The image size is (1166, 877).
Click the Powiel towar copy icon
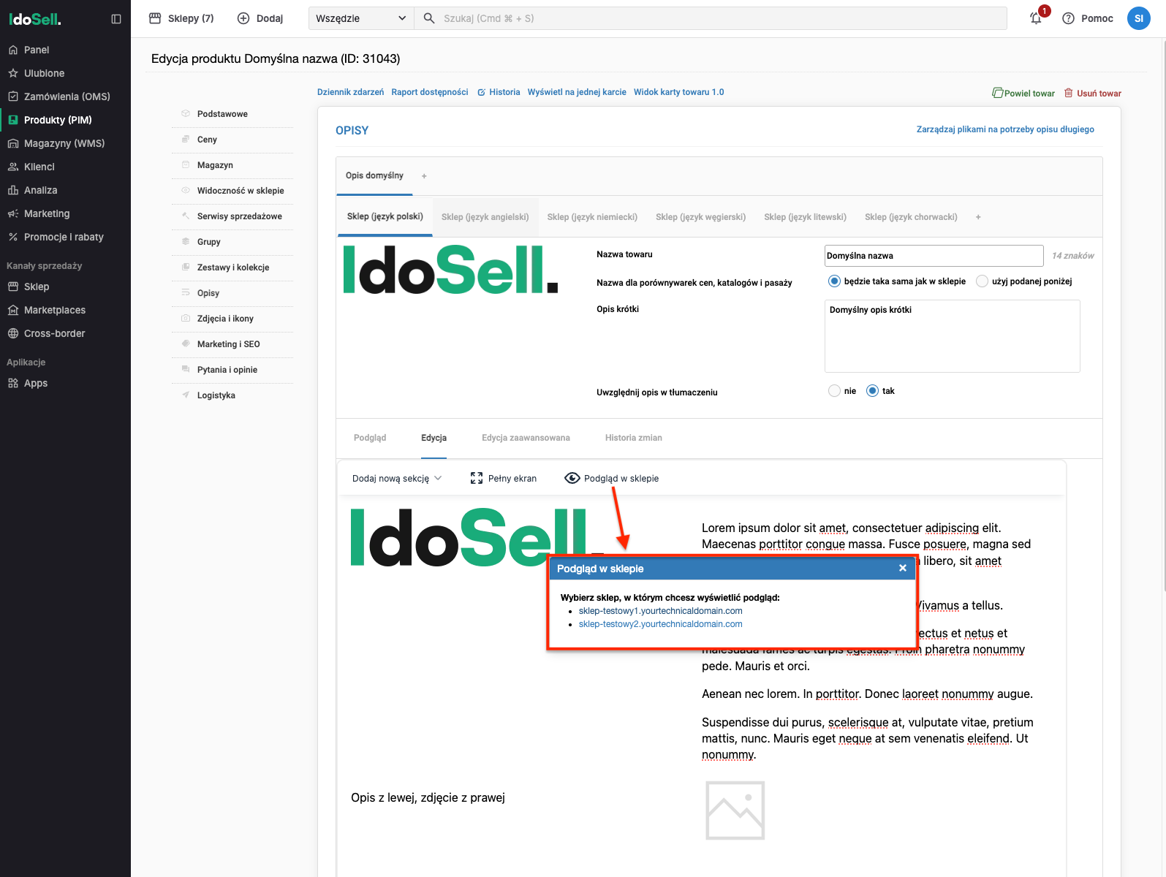coord(997,93)
